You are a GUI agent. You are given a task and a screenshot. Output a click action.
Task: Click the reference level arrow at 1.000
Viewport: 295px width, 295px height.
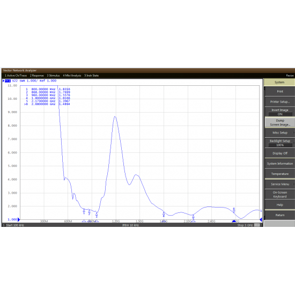tap(19, 219)
